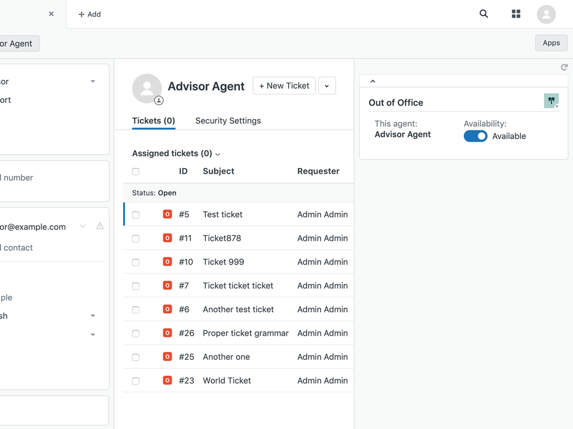This screenshot has width=573, height=429.
Task: Select the Tickets (0) tab
Action: click(x=153, y=121)
